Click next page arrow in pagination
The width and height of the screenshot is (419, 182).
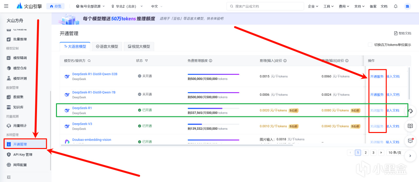(x=381, y=153)
